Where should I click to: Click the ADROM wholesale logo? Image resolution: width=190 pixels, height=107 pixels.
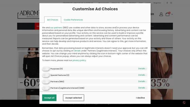click(28, 14)
